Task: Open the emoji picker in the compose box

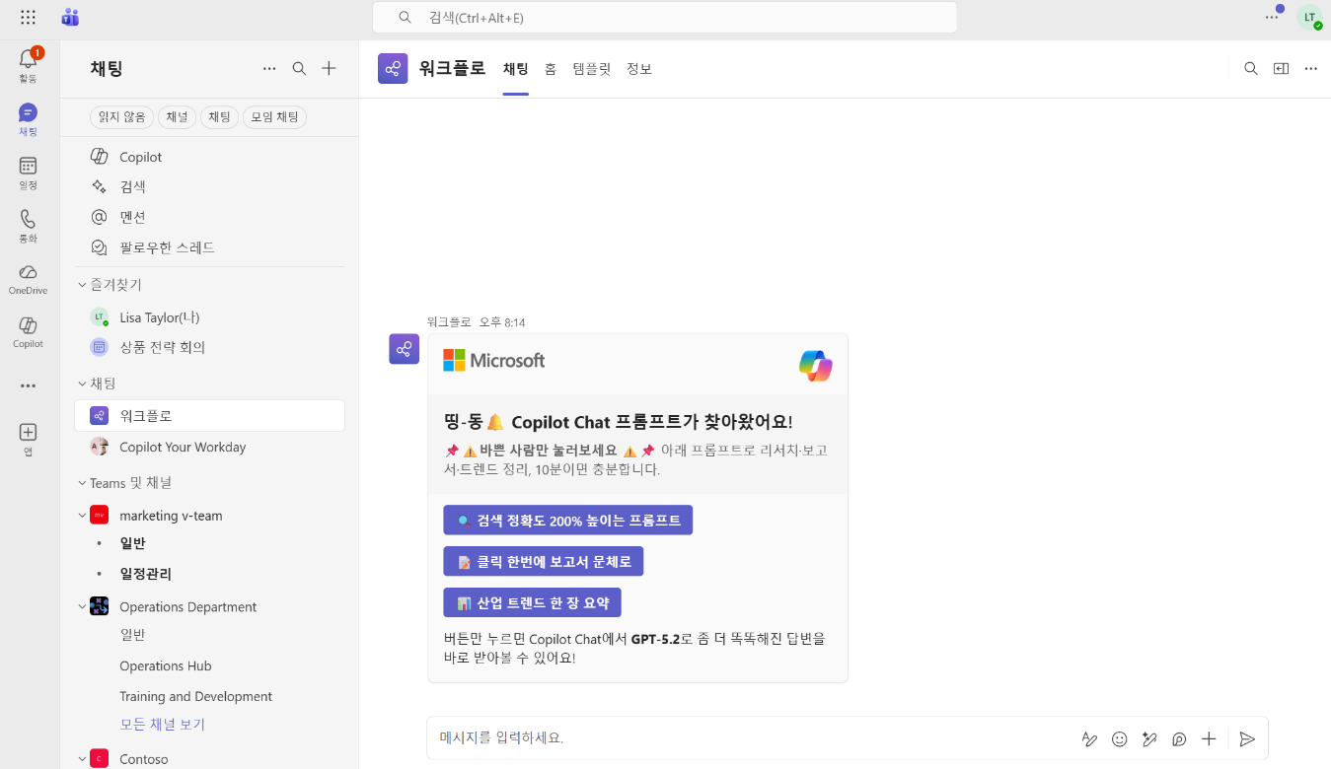Action: coord(1119,737)
